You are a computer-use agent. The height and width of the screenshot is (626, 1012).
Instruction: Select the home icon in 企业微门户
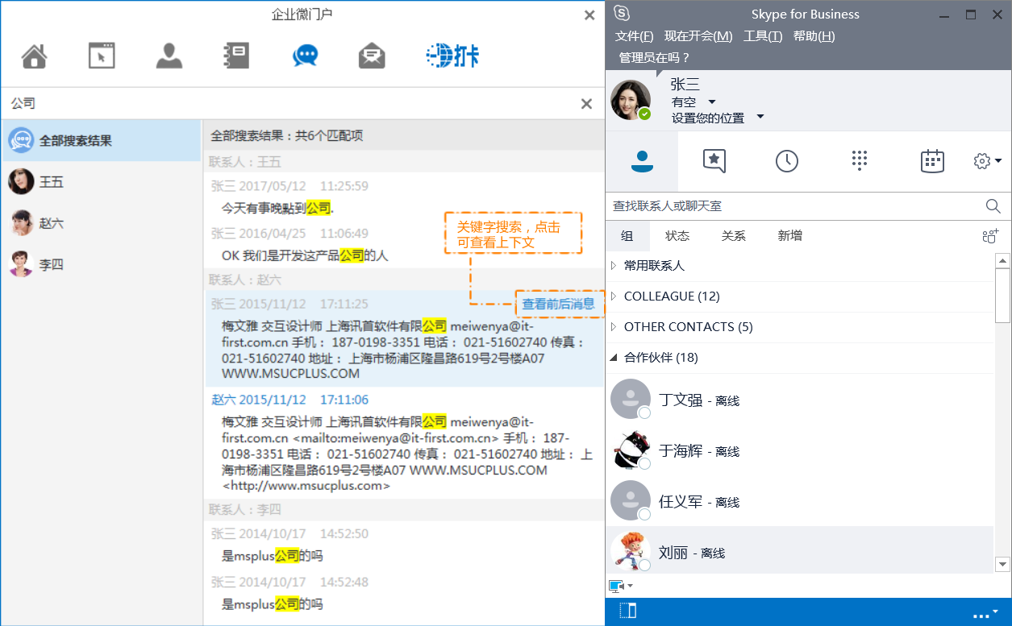point(34,56)
